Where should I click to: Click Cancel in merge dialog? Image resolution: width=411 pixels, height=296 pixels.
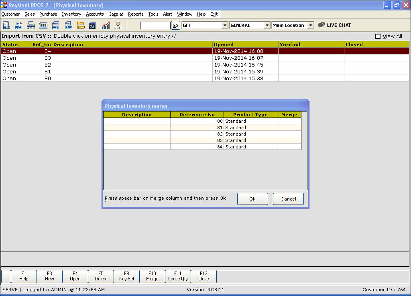(x=288, y=199)
